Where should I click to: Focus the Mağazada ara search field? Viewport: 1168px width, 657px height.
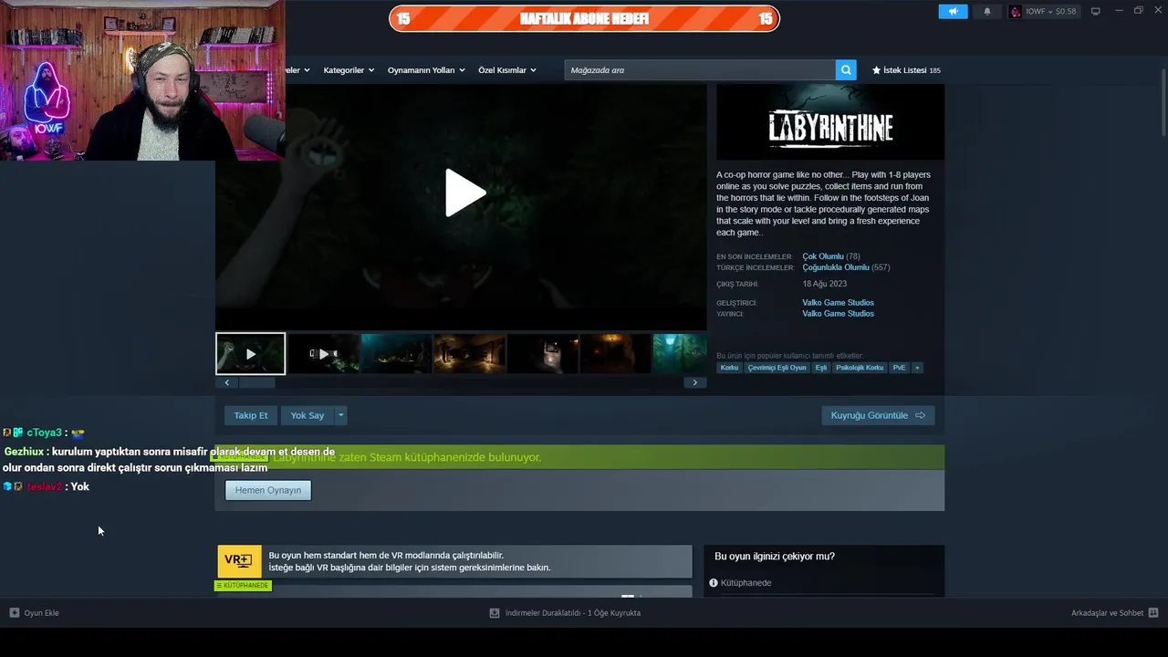[700, 70]
